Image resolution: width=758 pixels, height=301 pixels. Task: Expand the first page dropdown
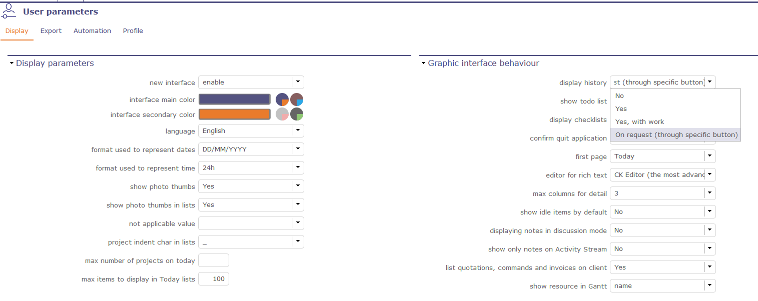click(709, 156)
